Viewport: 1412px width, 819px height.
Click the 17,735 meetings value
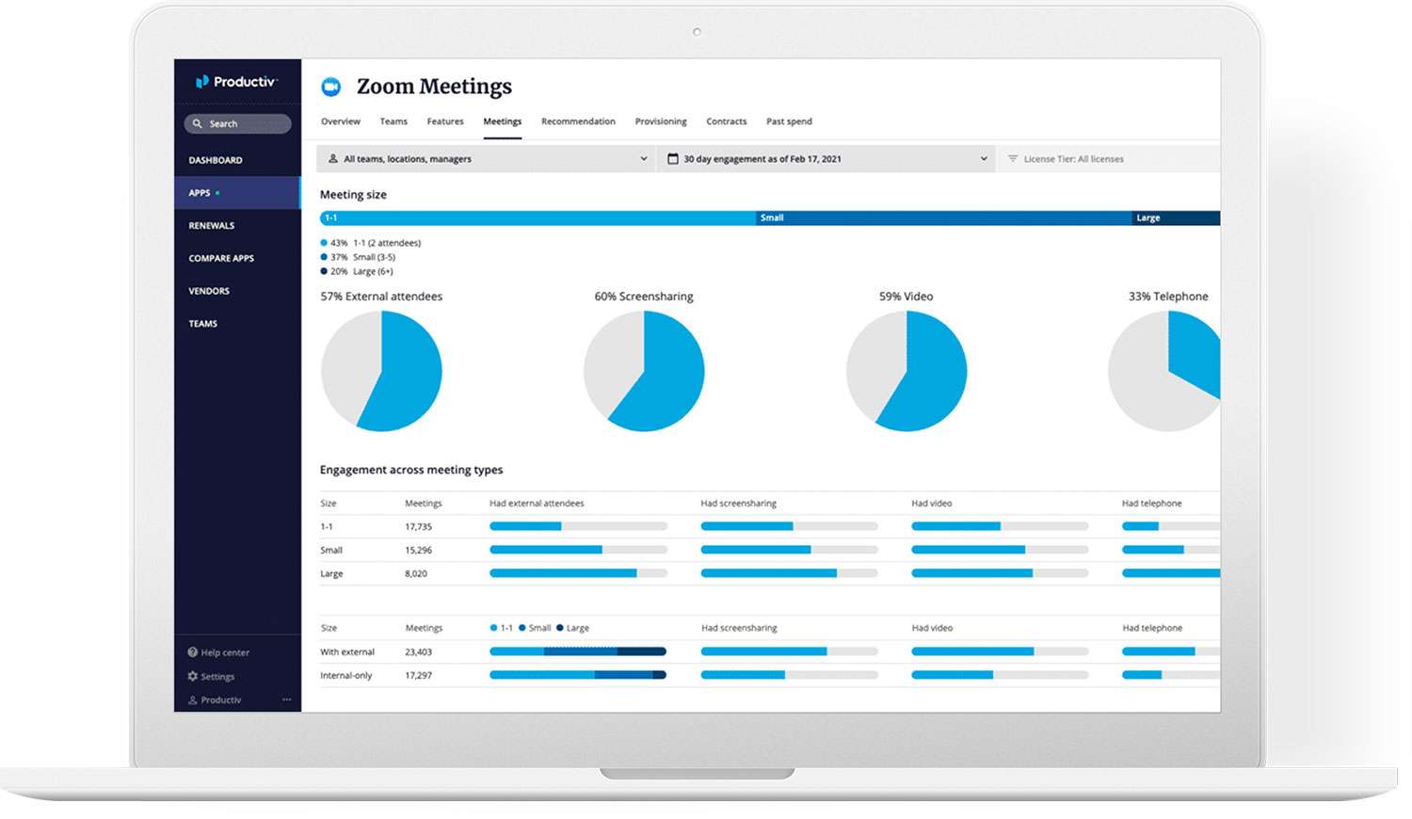(x=418, y=527)
